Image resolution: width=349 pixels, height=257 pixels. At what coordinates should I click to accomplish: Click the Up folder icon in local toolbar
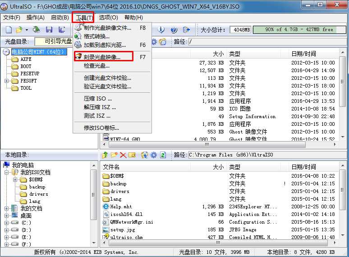(105, 155)
